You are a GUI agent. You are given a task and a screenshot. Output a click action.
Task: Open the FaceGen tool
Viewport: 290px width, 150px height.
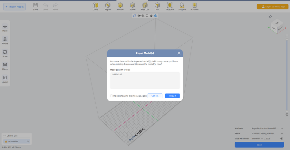pyautogui.click(x=169, y=7)
